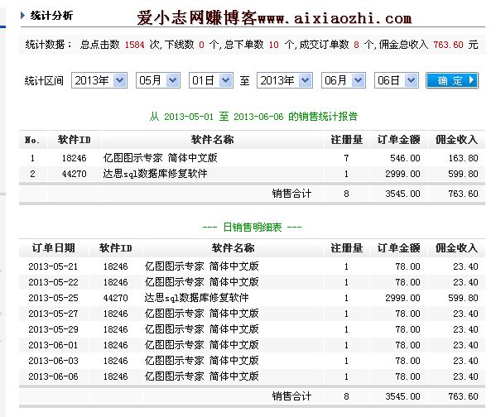Open the start month 05月 dropdown
This screenshot has width=496, height=417.
(x=158, y=80)
